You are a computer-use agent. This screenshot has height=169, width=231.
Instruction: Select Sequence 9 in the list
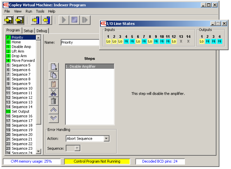tap(21, 83)
